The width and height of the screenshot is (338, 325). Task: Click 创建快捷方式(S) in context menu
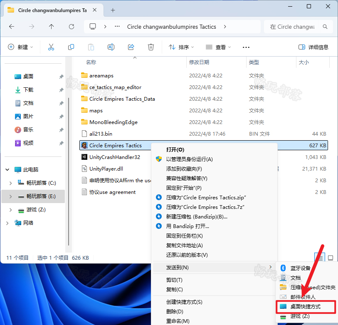click(215, 302)
